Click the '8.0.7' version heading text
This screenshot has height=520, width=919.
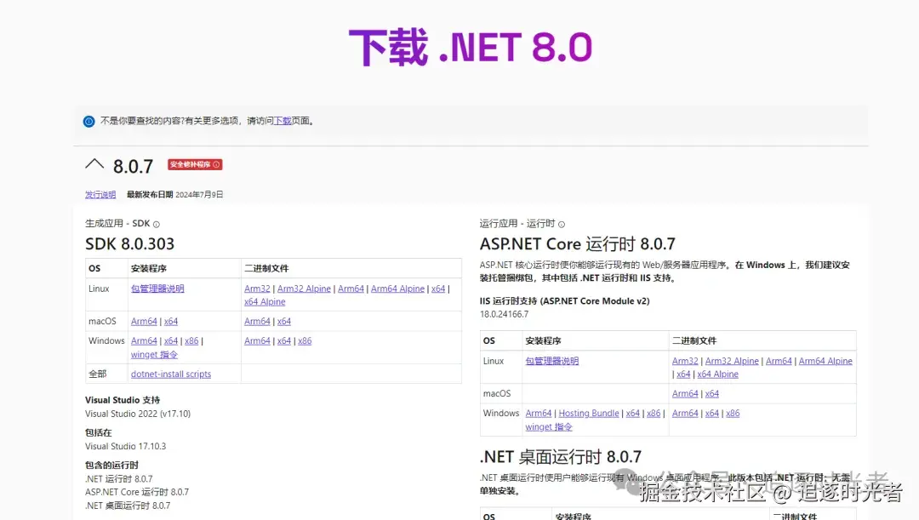click(133, 167)
